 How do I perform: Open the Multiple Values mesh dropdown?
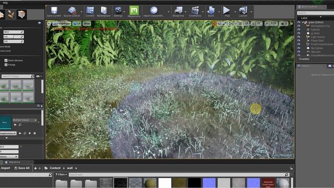[x=25, y=120]
